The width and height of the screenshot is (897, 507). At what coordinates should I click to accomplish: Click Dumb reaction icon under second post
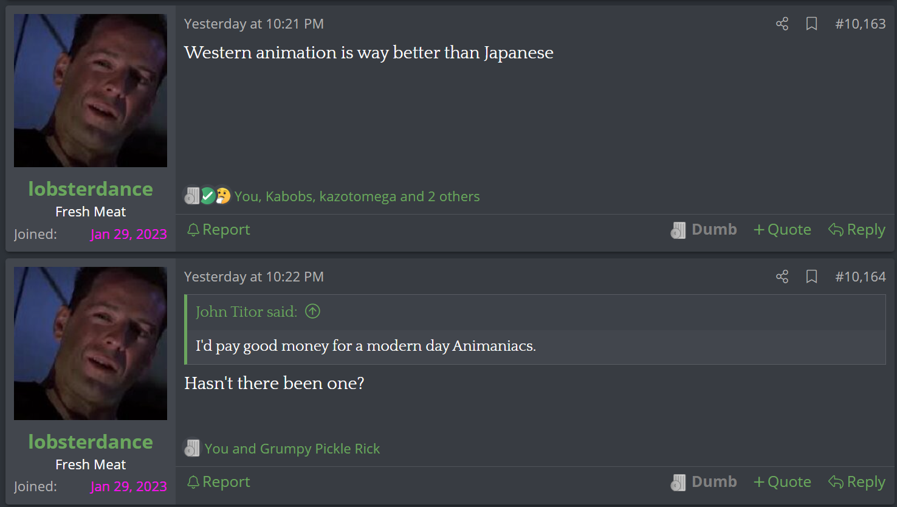pos(192,449)
